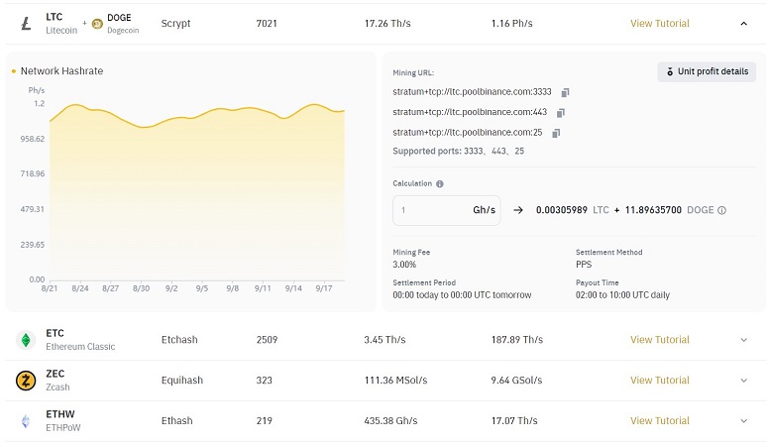Click the Gh/s unit label

coord(484,210)
